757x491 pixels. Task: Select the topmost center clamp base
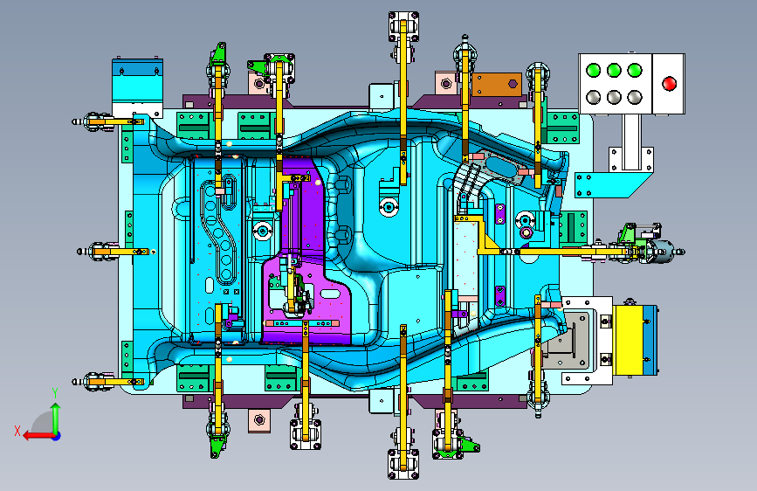403,26
